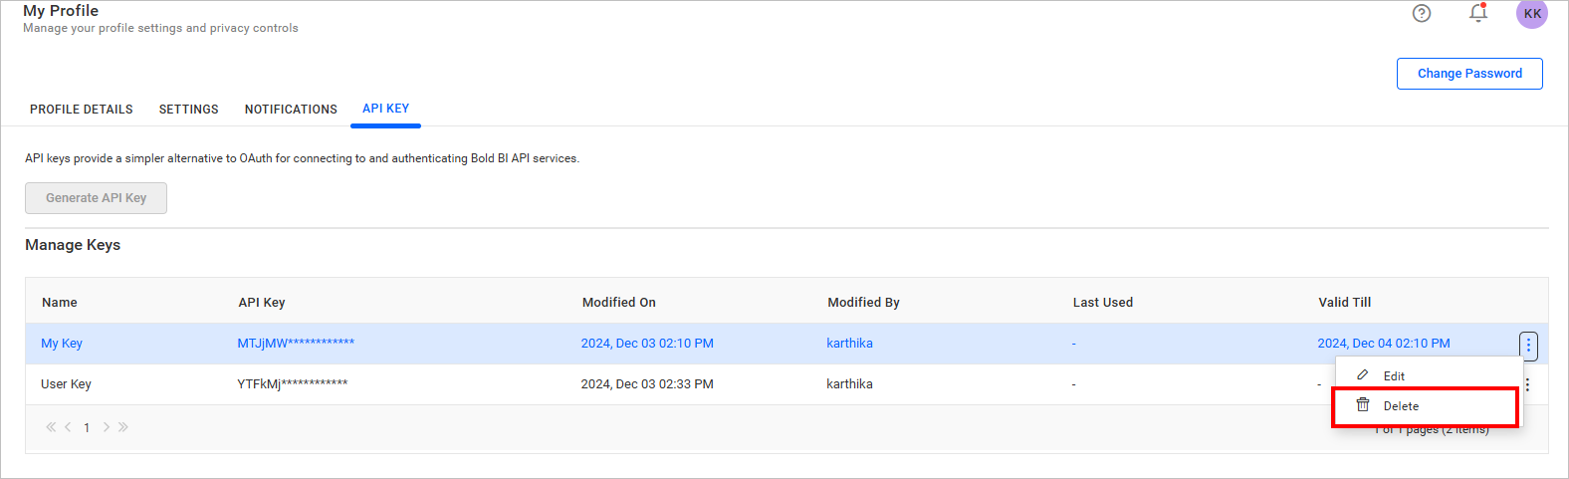Open the help question mark icon
Viewport: 1569px width, 479px height.
pos(1422,13)
